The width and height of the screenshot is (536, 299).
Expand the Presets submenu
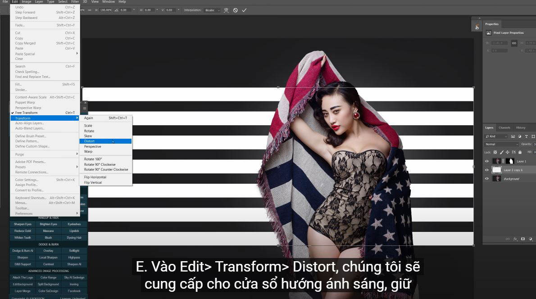point(45,167)
